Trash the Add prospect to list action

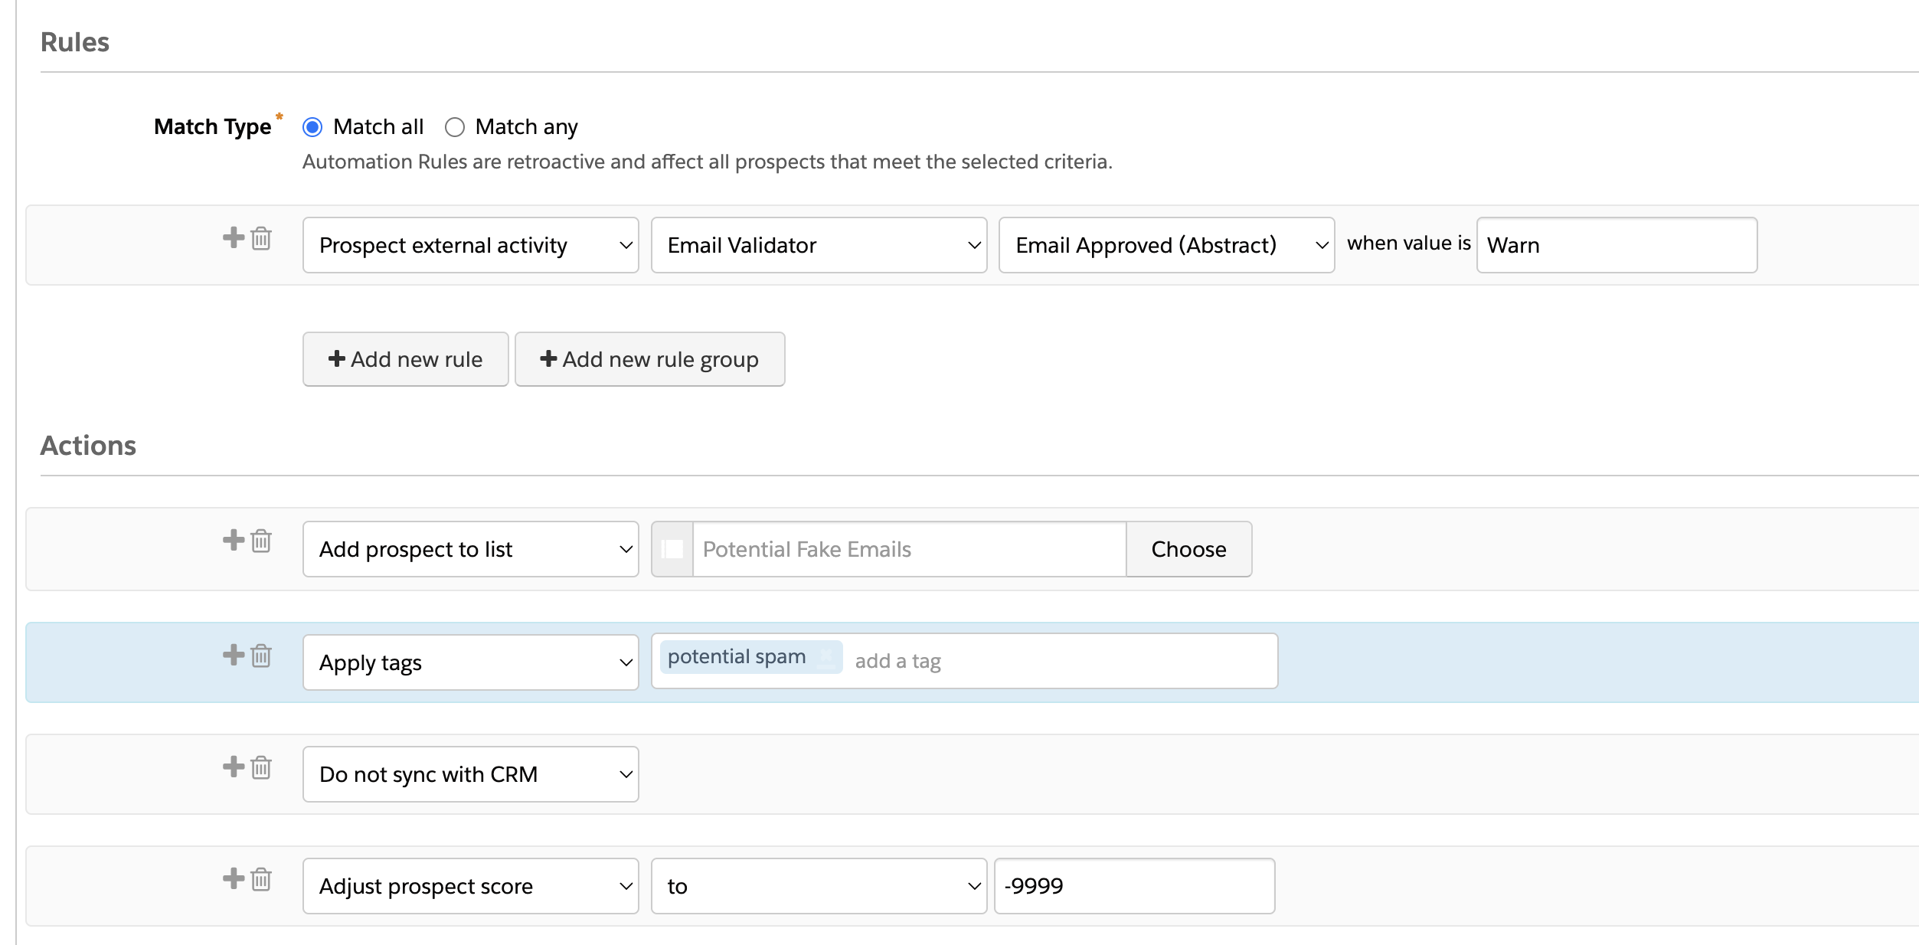point(261,541)
